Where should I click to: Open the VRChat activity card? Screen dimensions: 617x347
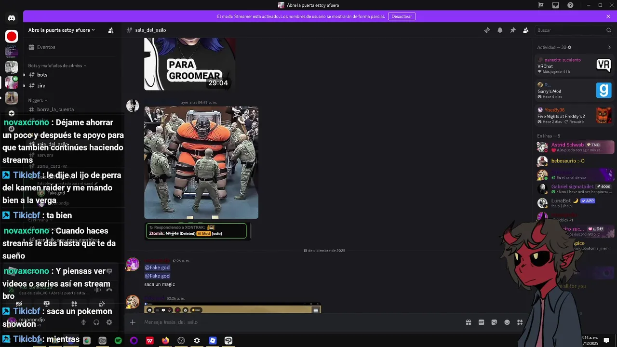575,66
